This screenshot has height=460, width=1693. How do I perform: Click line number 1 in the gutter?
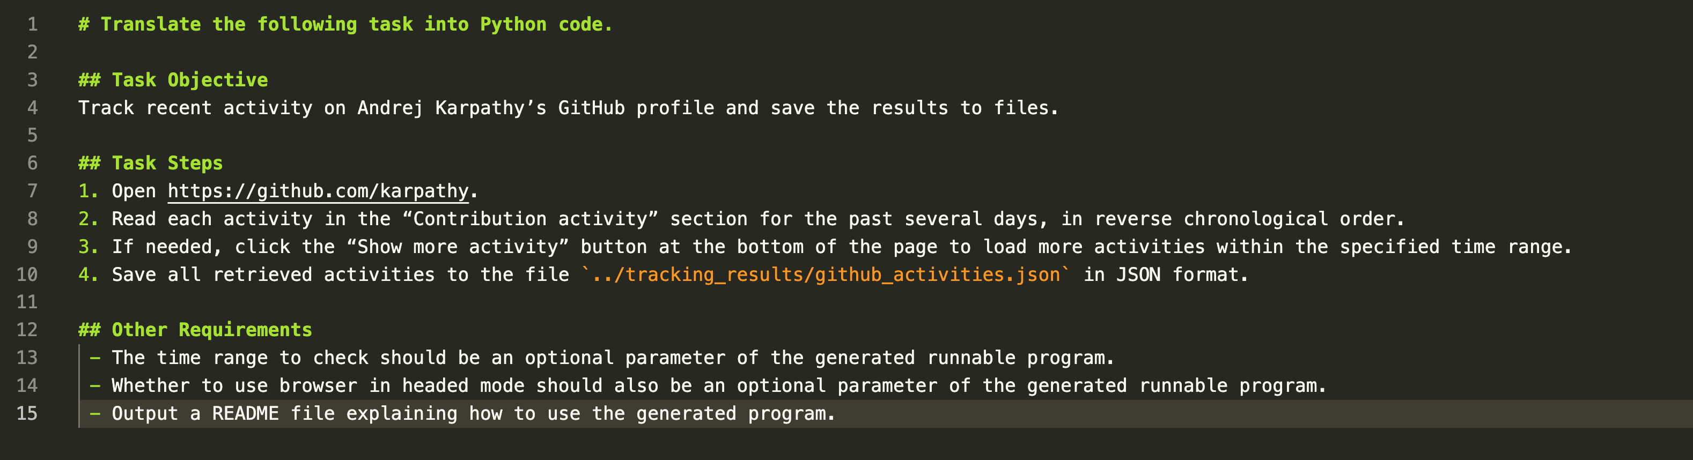coord(32,24)
